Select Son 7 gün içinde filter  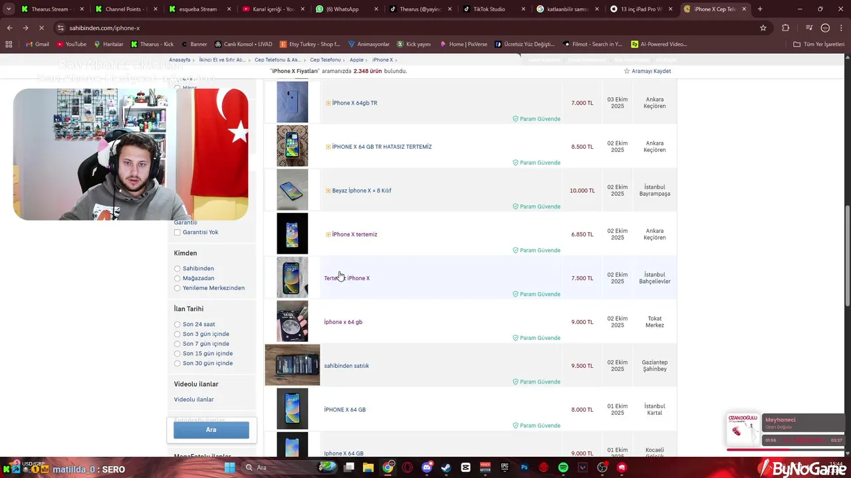click(x=178, y=344)
